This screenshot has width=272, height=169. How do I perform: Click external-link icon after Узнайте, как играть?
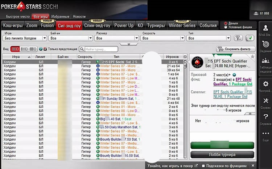coord(196,166)
